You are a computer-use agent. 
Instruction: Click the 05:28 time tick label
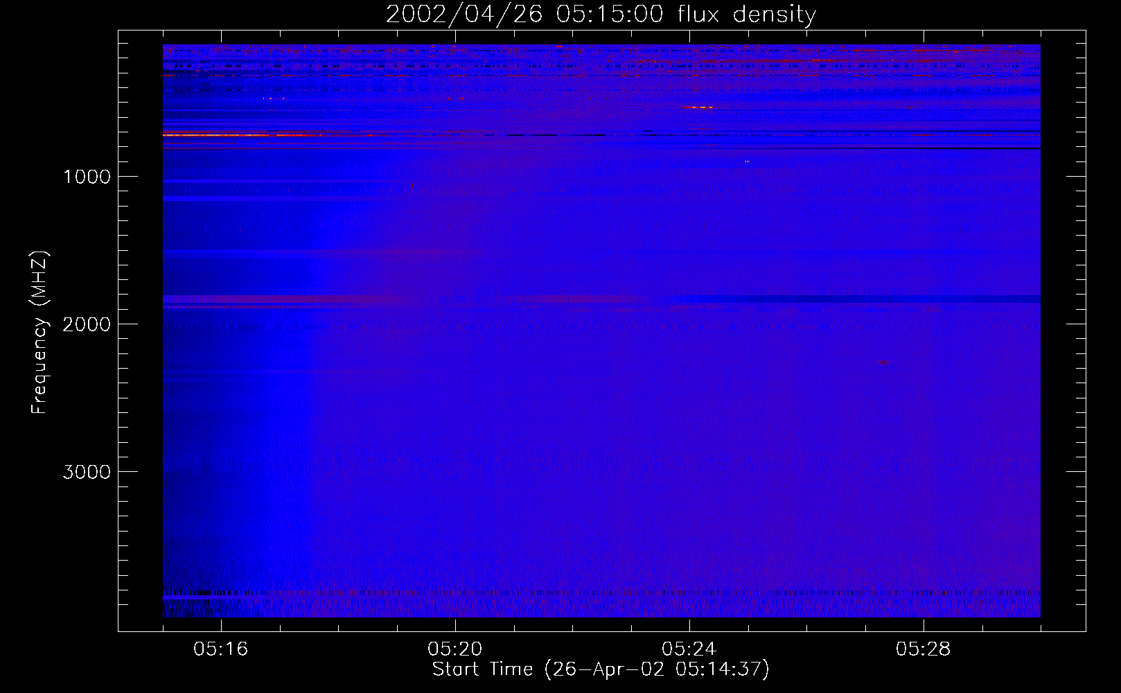[923, 649]
